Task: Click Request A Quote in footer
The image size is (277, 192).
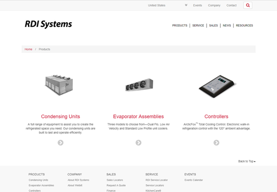Action: click(116, 186)
